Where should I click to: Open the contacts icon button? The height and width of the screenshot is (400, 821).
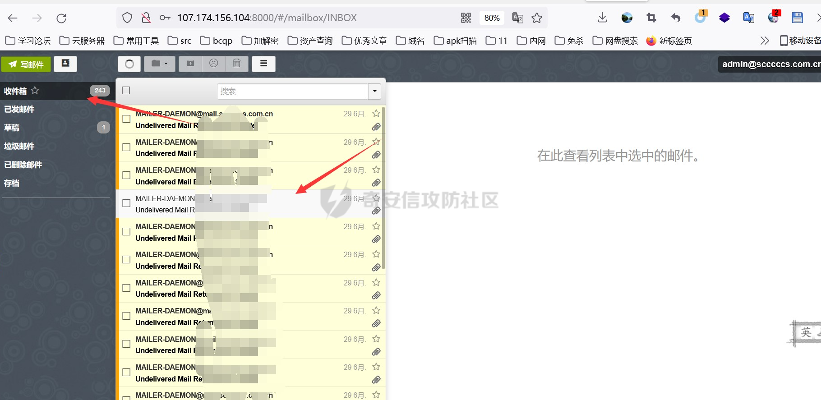click(65, 64)
